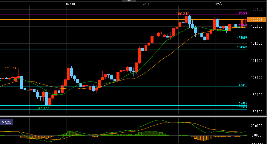Click the green 152.699 low price annotation

tap(43, 109)
